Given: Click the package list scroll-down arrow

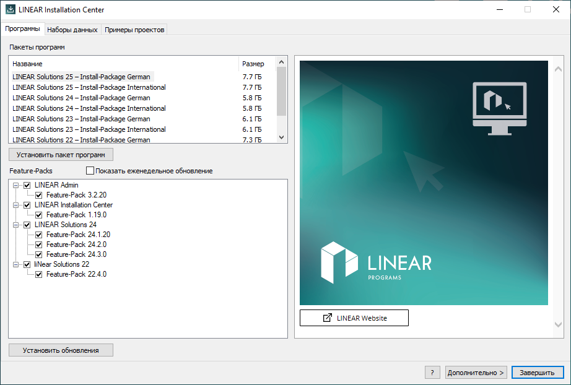Looking at the screenshot, I should click(281, 137).
